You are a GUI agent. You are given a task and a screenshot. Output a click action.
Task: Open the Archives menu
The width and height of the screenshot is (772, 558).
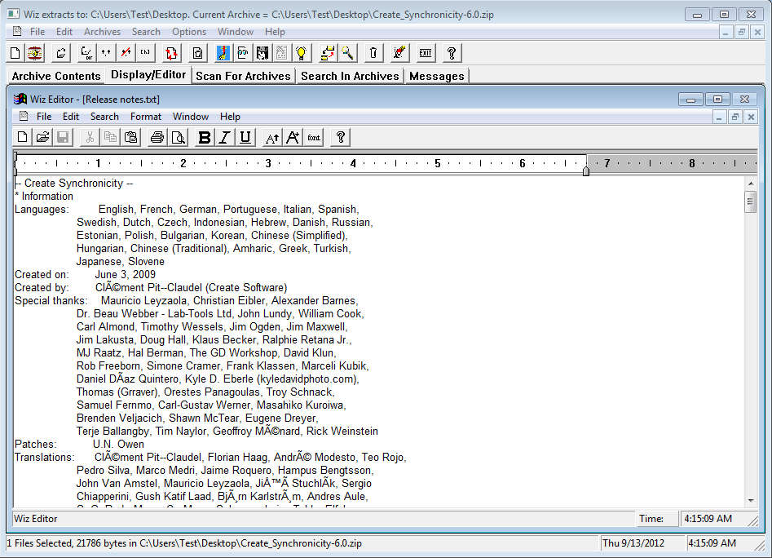tap(102, 32)
